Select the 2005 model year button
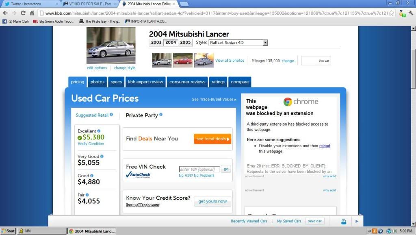The width and height of the screenshot is (416, 235). click(x=185, y=42)
